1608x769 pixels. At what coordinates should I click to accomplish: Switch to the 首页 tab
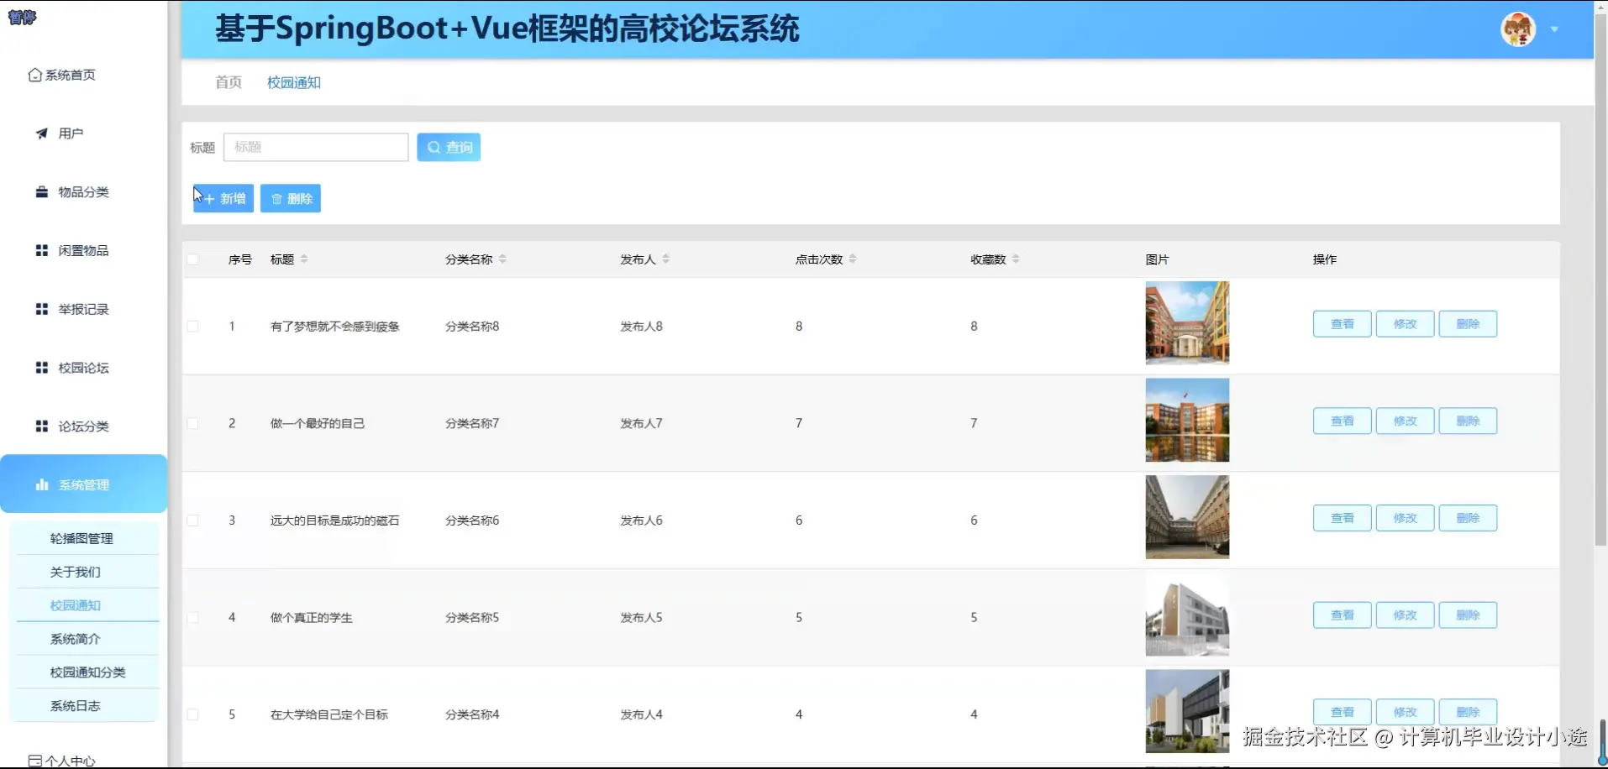[228, 82]
